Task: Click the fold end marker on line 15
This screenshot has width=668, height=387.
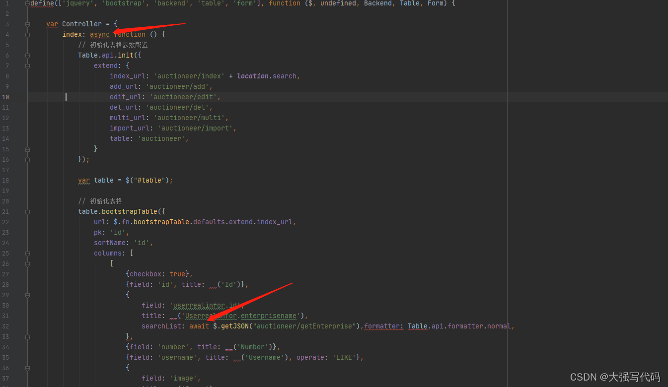Action: click(x=27, y=149)
